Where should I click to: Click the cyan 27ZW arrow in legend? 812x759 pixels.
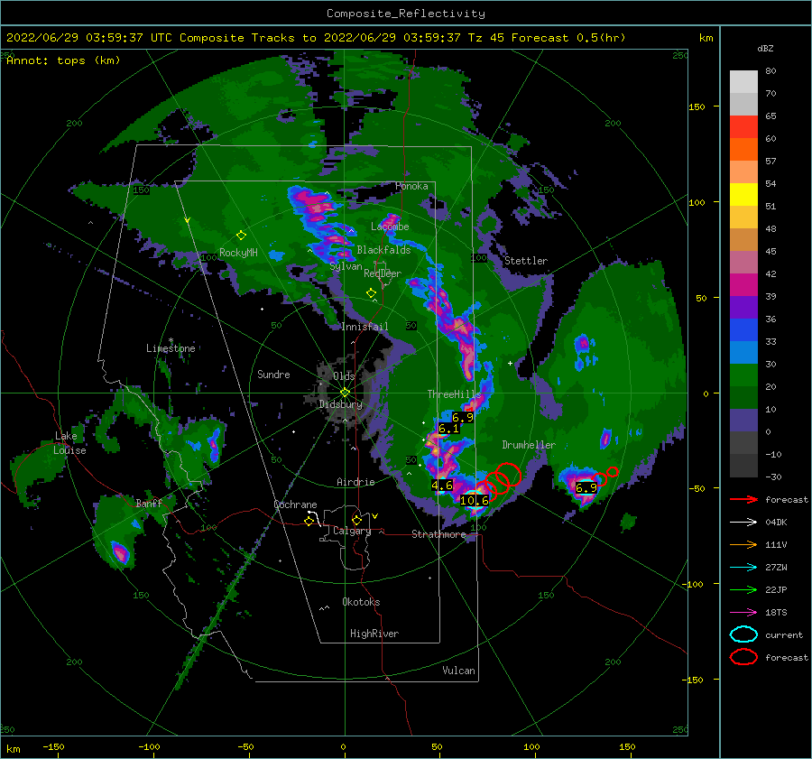pos(743,568)
